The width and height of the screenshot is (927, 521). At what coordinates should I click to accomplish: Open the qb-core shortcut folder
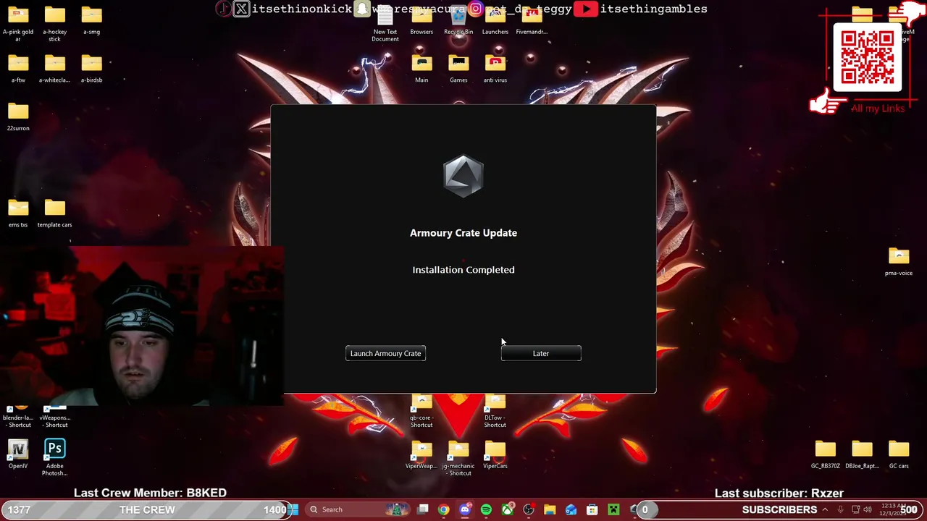tap(421, 411)
